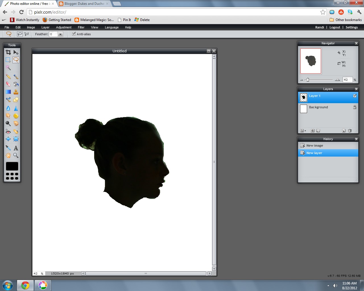Select the Crop tool

click(x=8, y=52)
